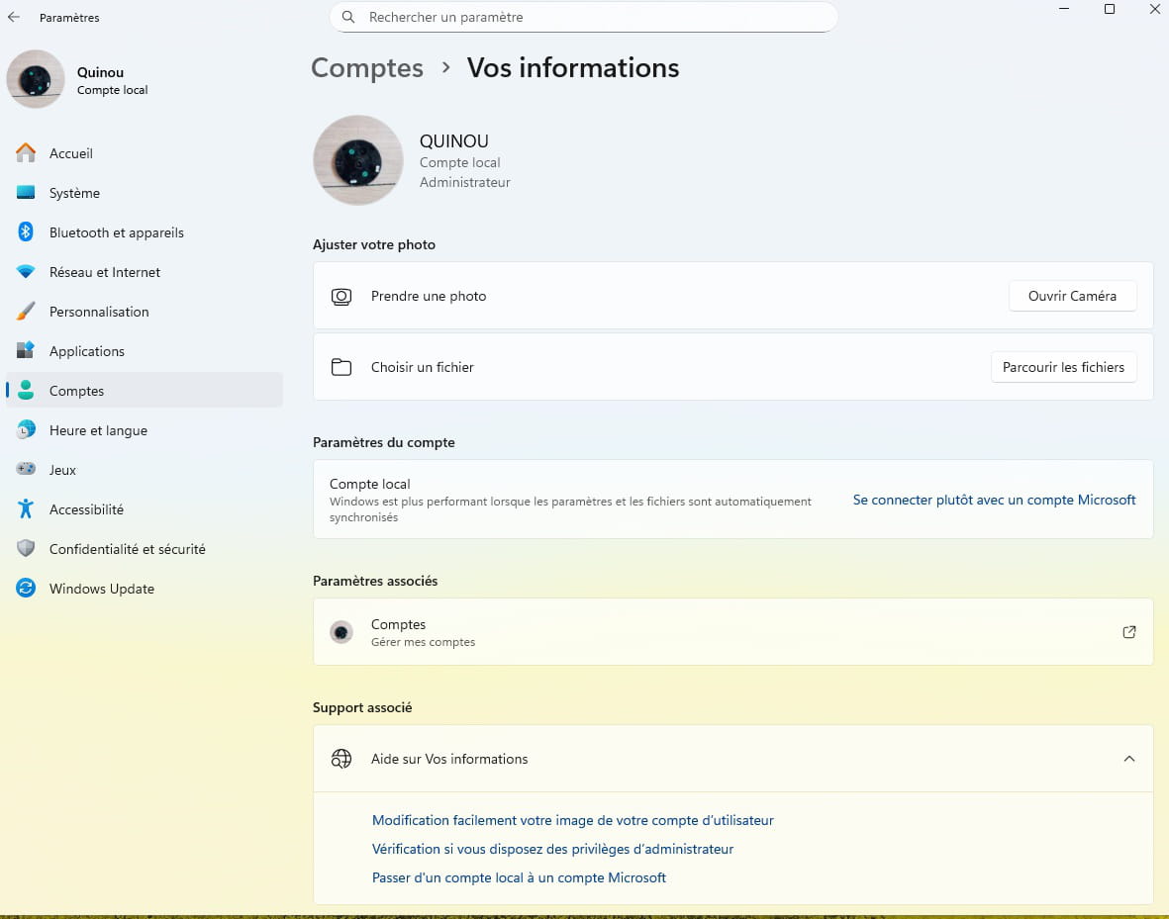This screenshot has height=919, width=1169.
Task: Open external link icon for Comptes
Action: coord(1128,632)
